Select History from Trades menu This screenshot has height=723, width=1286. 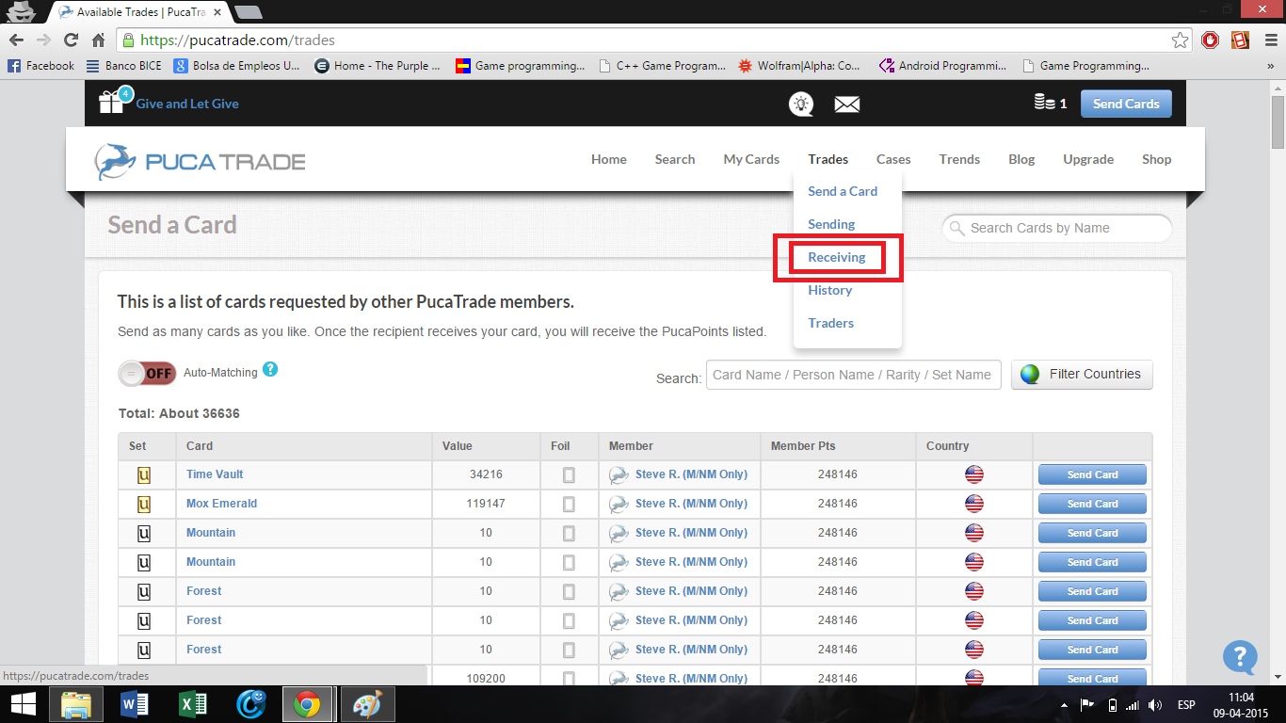pos(830,290)
